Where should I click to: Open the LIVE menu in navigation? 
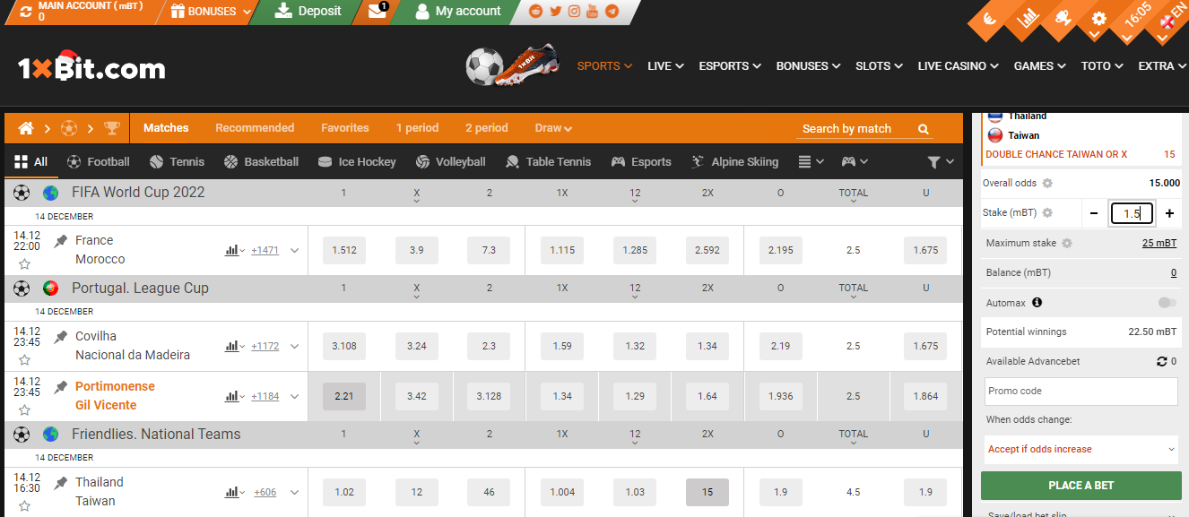click(664, 65)
